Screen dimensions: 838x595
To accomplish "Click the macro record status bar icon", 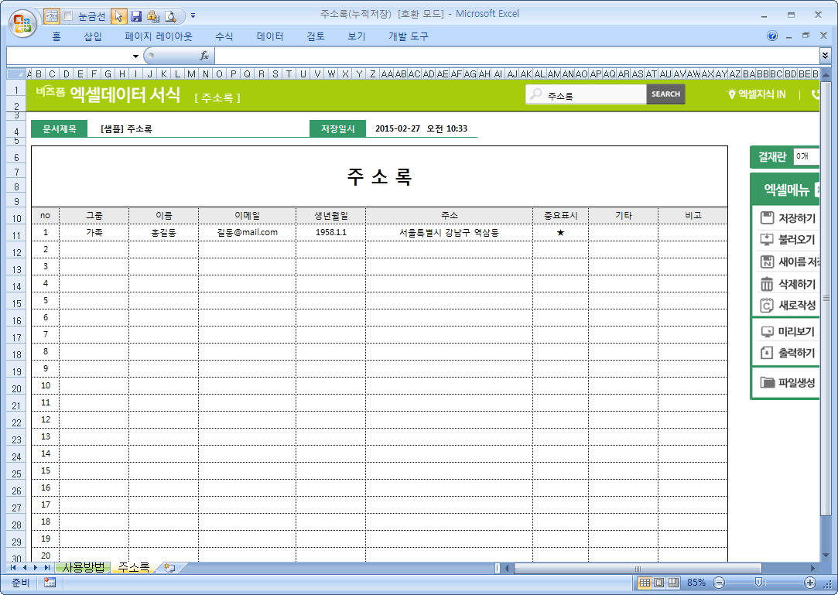I will click(x=50, y=583).
